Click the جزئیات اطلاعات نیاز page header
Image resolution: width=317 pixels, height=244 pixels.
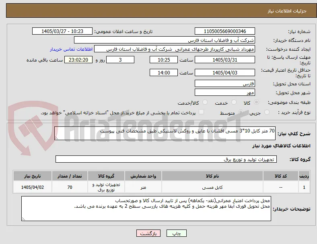(287, 11)
